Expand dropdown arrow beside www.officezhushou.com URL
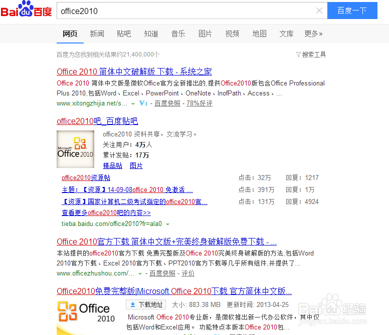This screenshot has height=335, width=389. click(140, 274)
